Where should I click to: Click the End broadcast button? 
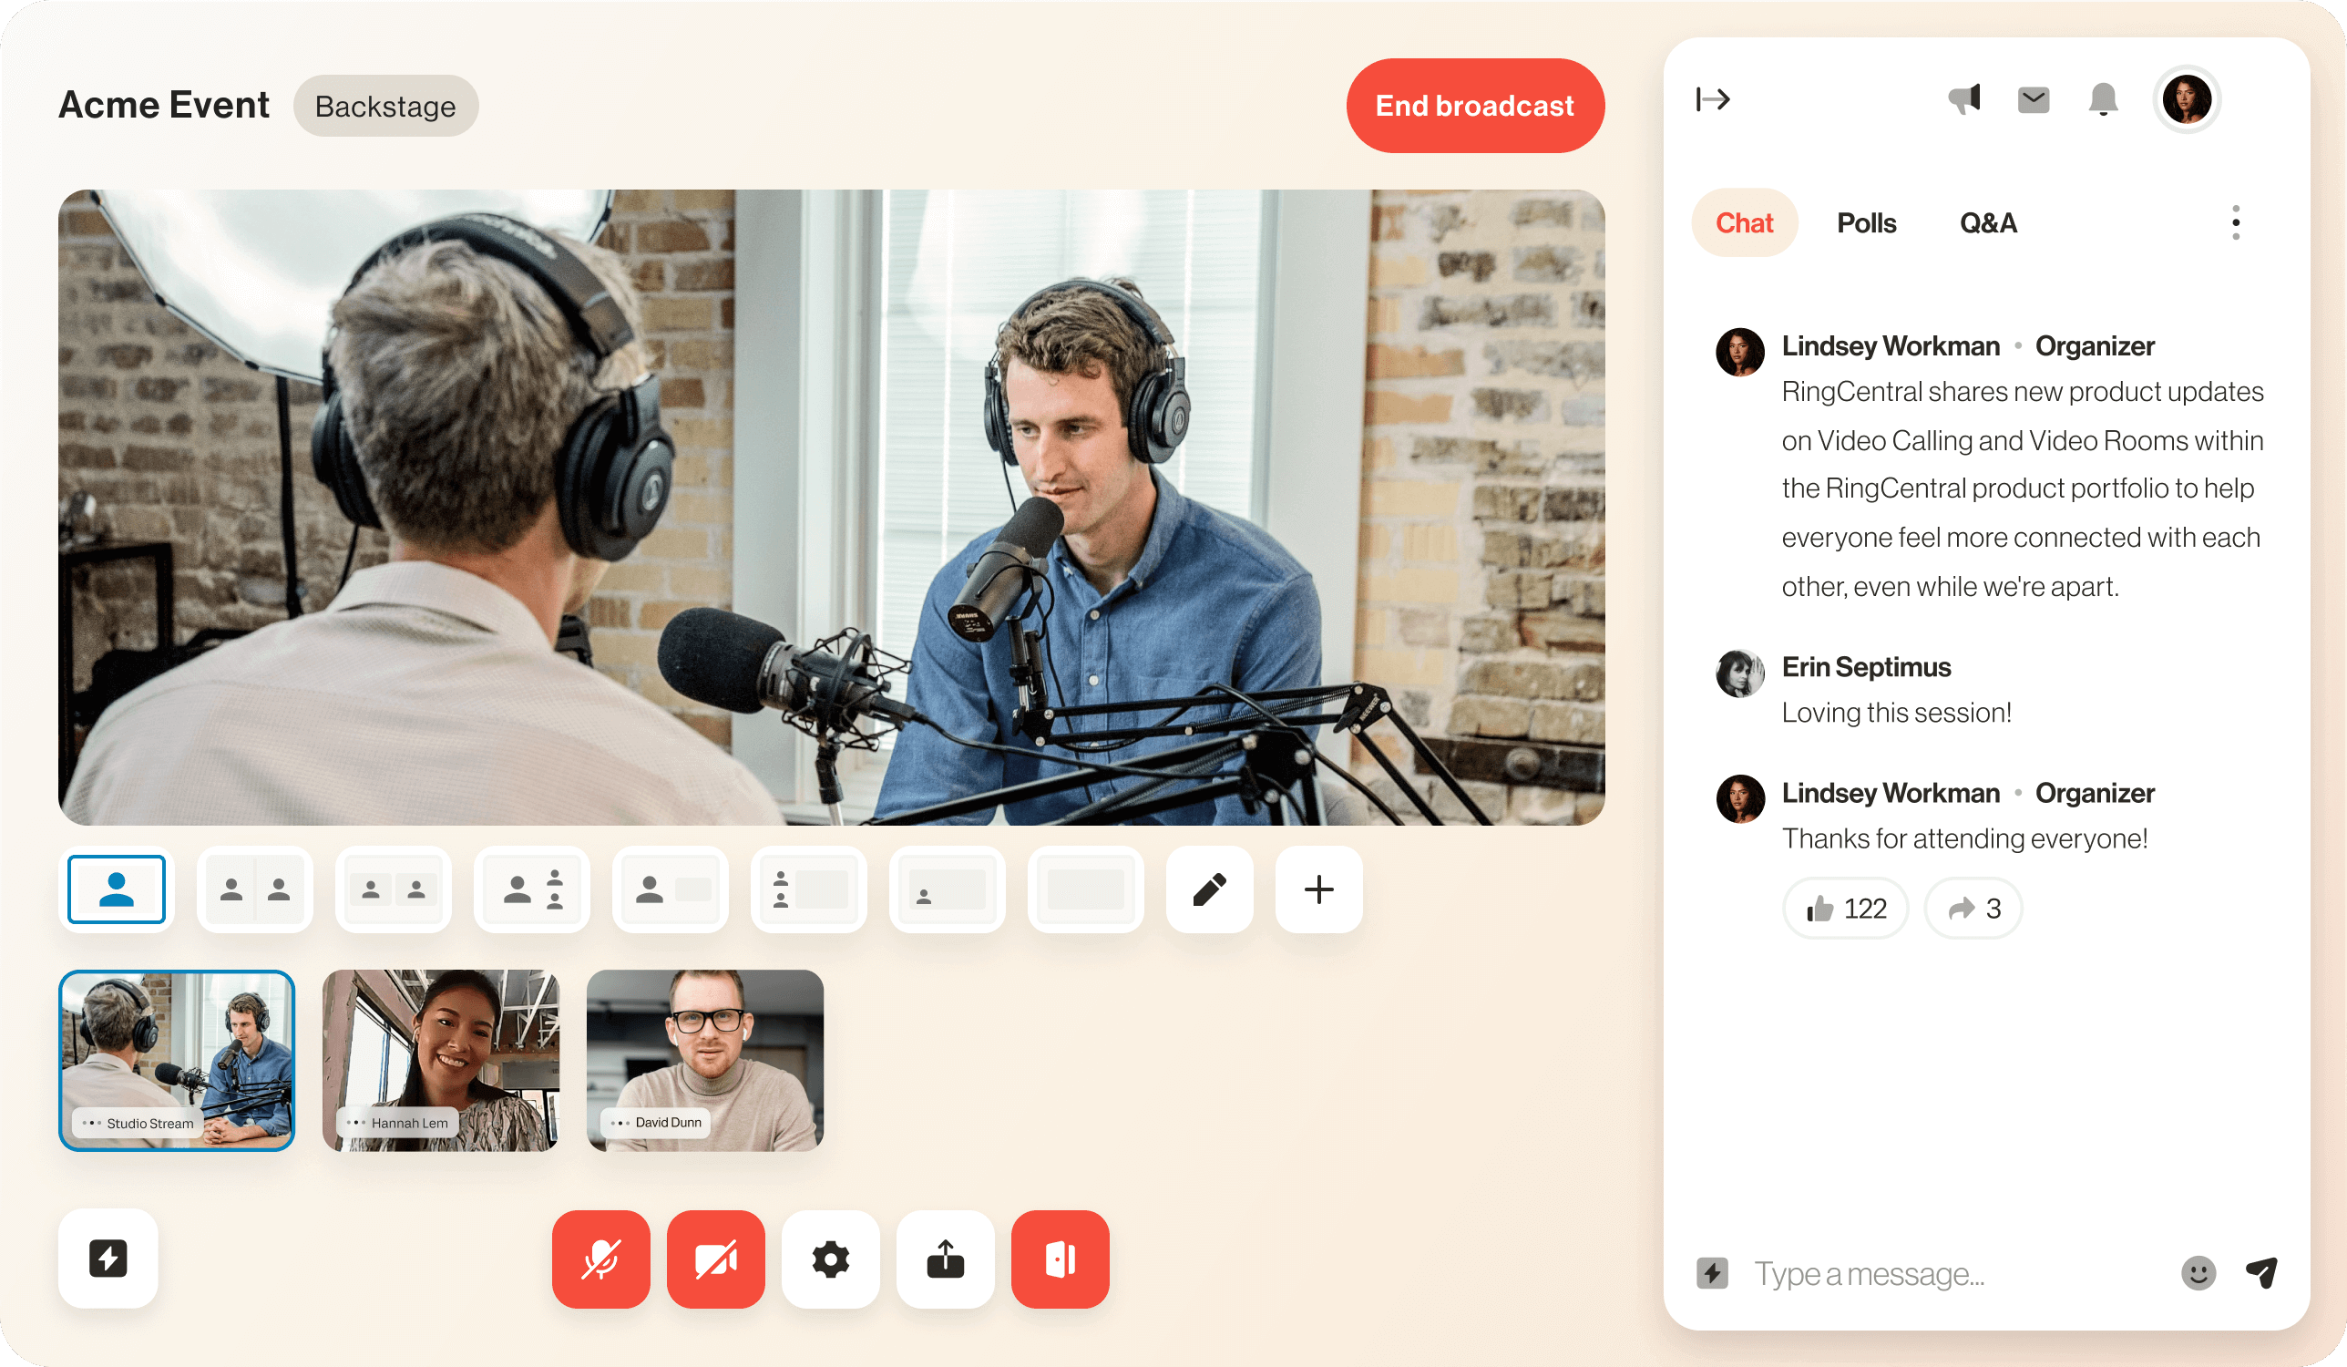pos(1474,106)
